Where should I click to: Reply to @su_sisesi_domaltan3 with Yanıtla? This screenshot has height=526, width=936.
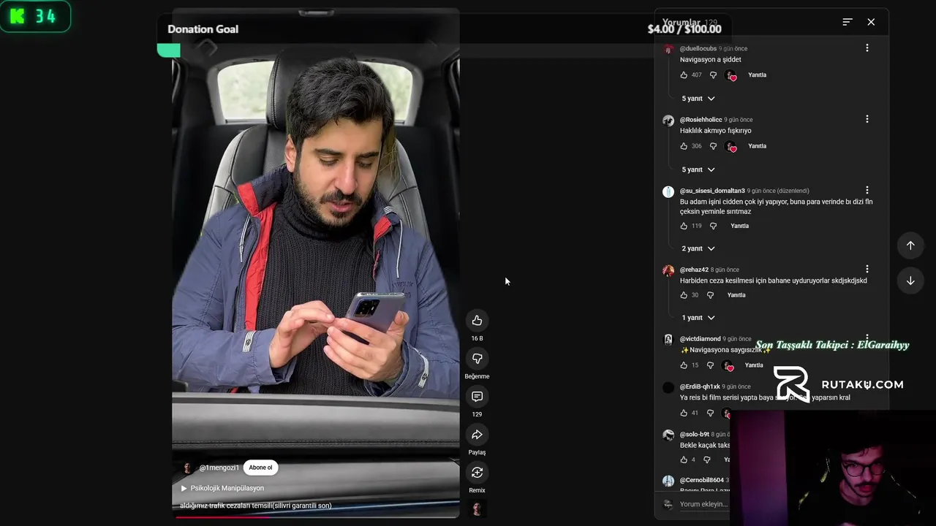pos(739,226)
